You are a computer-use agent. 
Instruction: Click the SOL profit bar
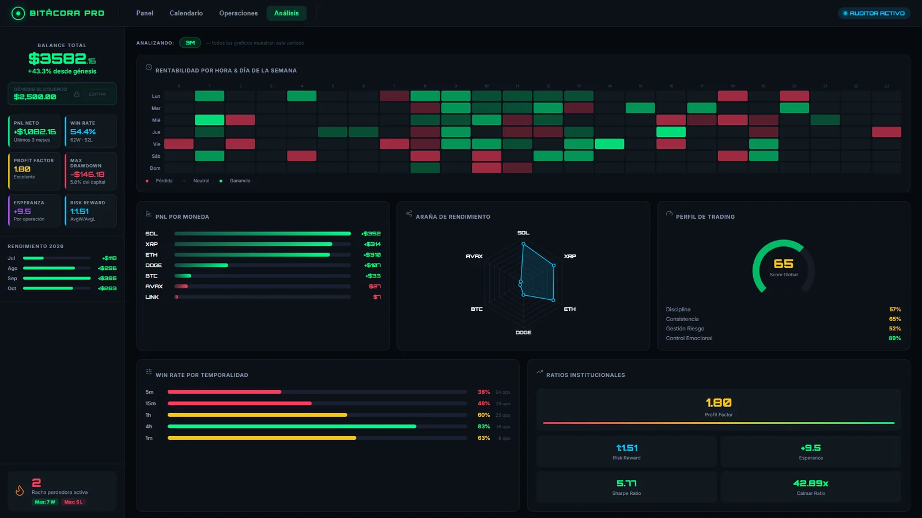tap(262, 234)
